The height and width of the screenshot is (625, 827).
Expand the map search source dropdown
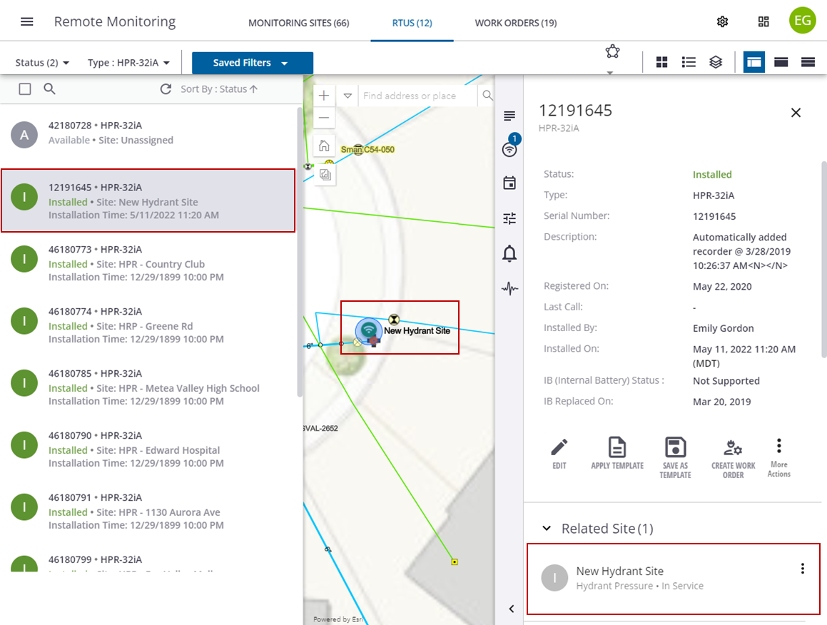(x=347, y=96)
